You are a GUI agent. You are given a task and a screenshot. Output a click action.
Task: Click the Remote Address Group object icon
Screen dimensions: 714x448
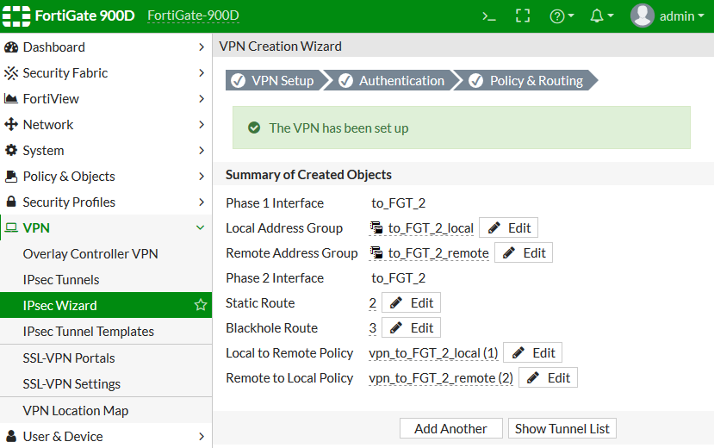click(x=376, y=253)
